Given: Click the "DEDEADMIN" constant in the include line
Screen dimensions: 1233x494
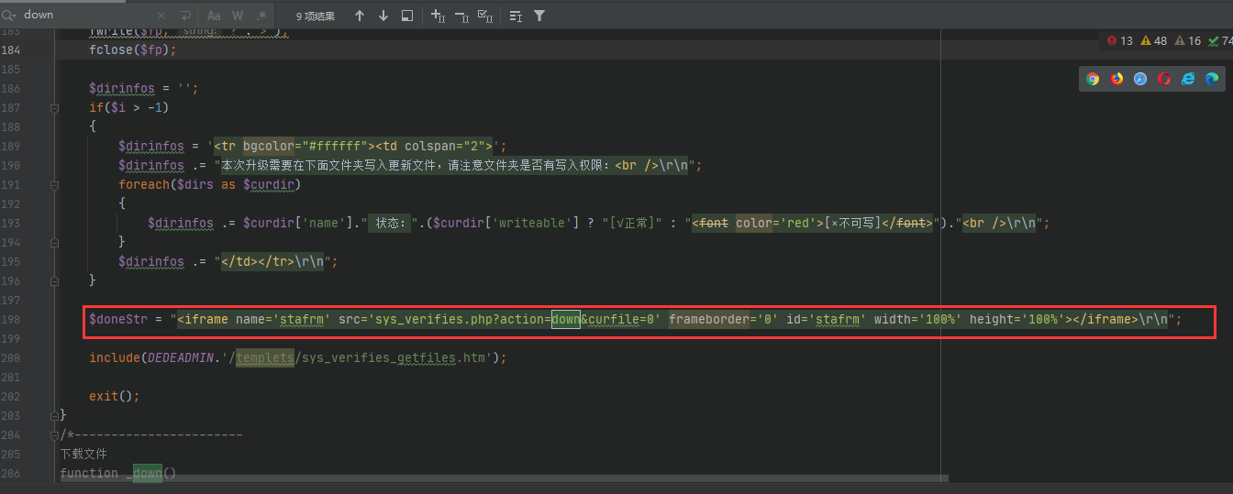Looking at the screenshot, I should pyautogui.click(x=180, y=357).
